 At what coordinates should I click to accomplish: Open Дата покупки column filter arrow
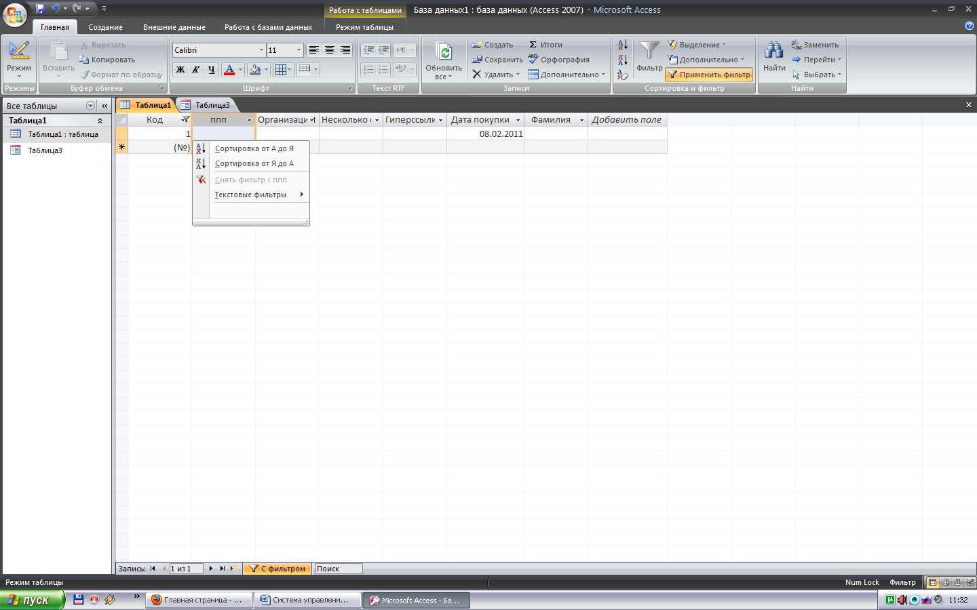point(518,120)
